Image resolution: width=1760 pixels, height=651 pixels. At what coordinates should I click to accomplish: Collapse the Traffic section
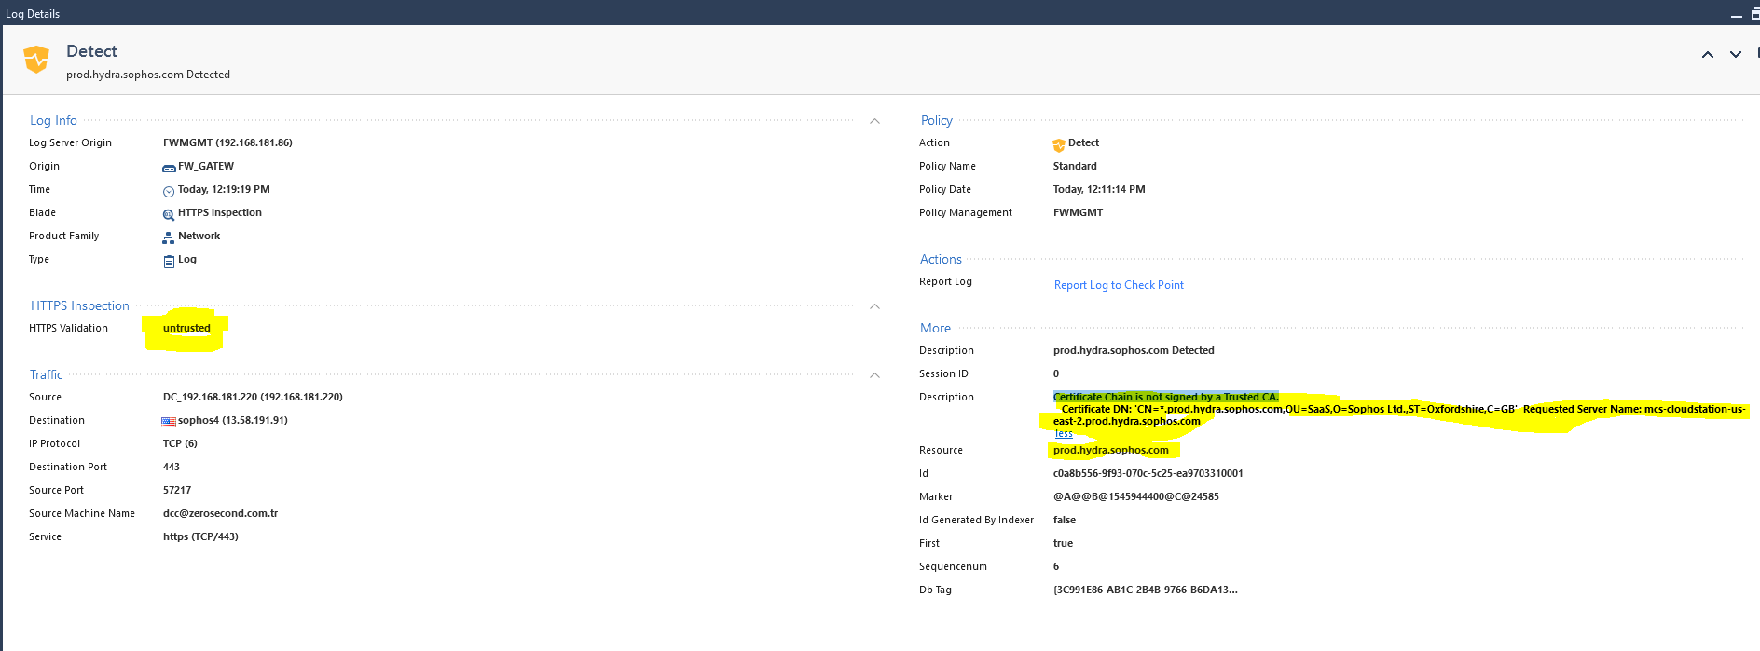[874, 375]
